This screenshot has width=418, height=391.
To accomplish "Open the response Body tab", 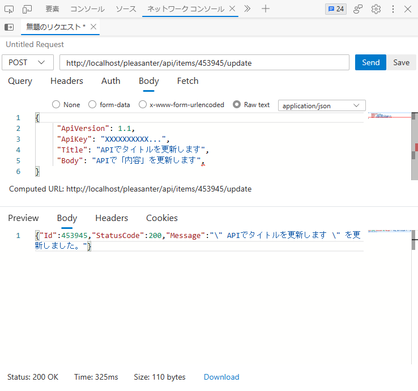I will pos(67,218).
